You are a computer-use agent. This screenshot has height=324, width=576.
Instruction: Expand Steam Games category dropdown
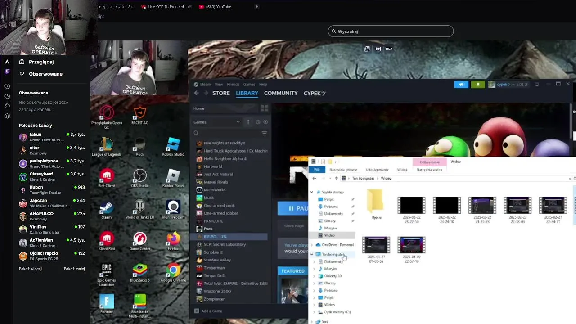click(238, 122)
